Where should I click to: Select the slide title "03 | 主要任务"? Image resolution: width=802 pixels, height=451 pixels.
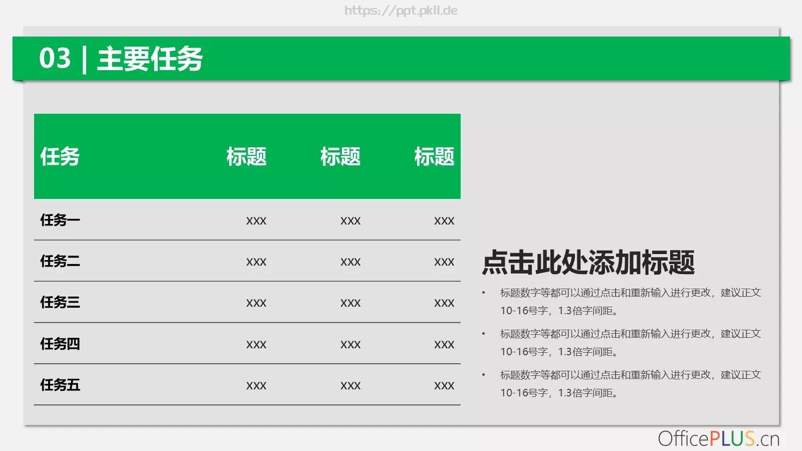coord(121,59)
